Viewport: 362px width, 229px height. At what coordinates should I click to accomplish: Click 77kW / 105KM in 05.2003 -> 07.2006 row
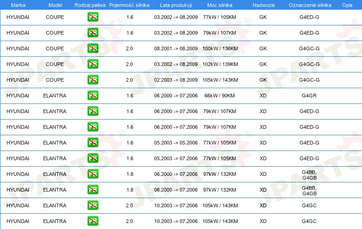(219, 158)
